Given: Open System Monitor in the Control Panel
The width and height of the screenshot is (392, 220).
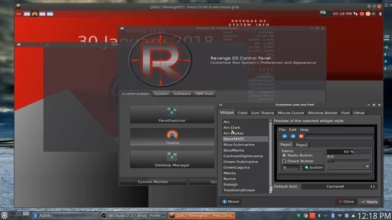Looking at the screenshot, I should pyautogui.click(x=153, y=182).
